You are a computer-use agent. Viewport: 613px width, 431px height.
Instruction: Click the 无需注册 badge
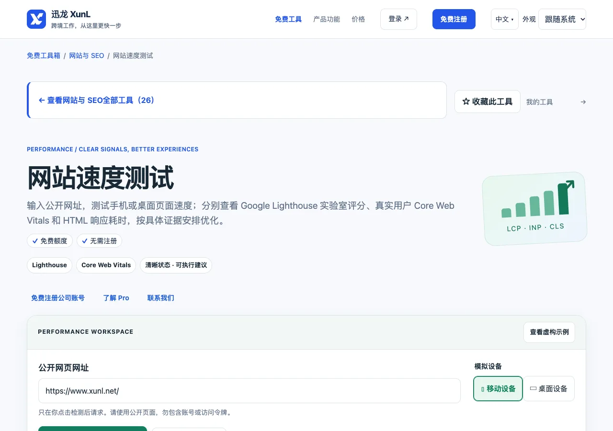pos(99,241)
